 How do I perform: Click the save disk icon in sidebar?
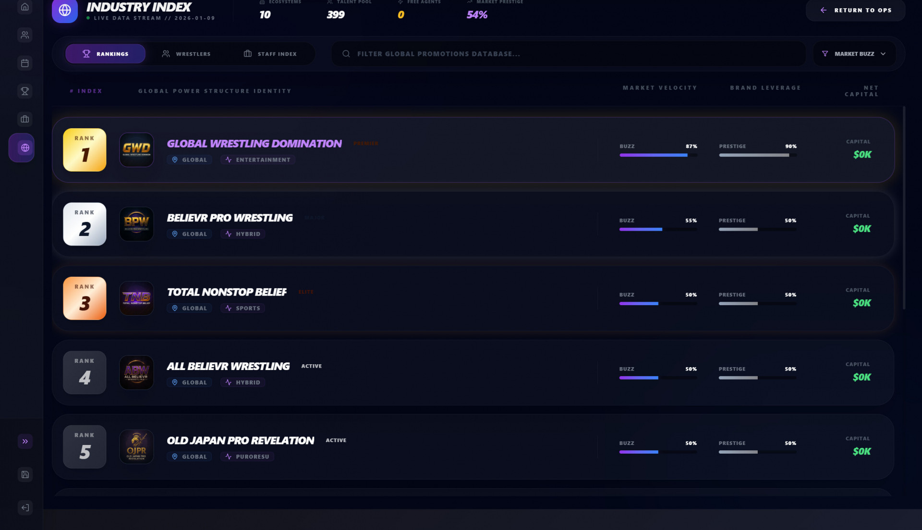tap(25, 474)
